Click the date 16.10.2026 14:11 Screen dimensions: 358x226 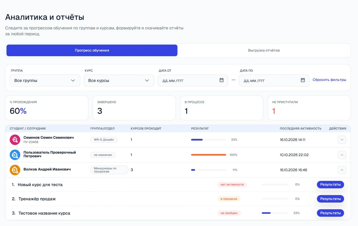pyautogui.click(x=293, y=140)
